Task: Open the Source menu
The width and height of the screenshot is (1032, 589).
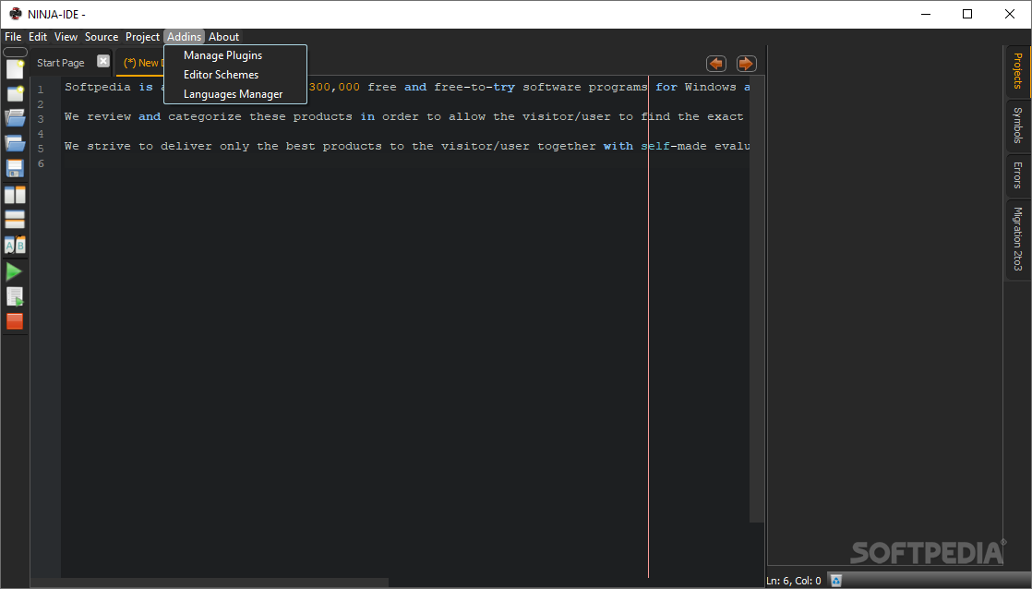Action: pos(102,37)
